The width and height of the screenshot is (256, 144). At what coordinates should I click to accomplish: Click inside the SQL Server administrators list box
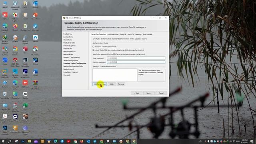[x=115, y=75]
